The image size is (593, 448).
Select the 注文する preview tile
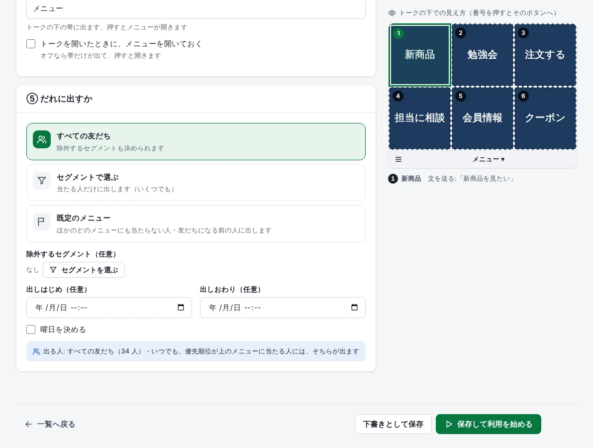coord(545,55)
